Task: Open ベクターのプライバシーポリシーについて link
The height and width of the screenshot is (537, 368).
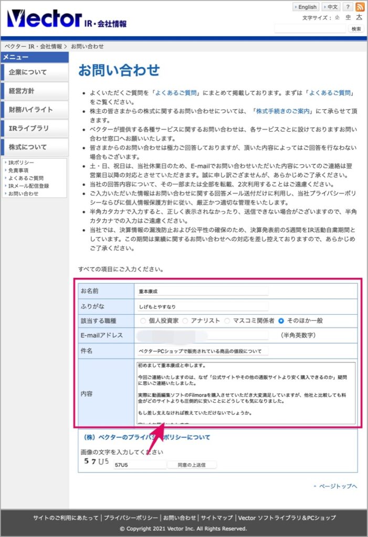Action: 147,437
